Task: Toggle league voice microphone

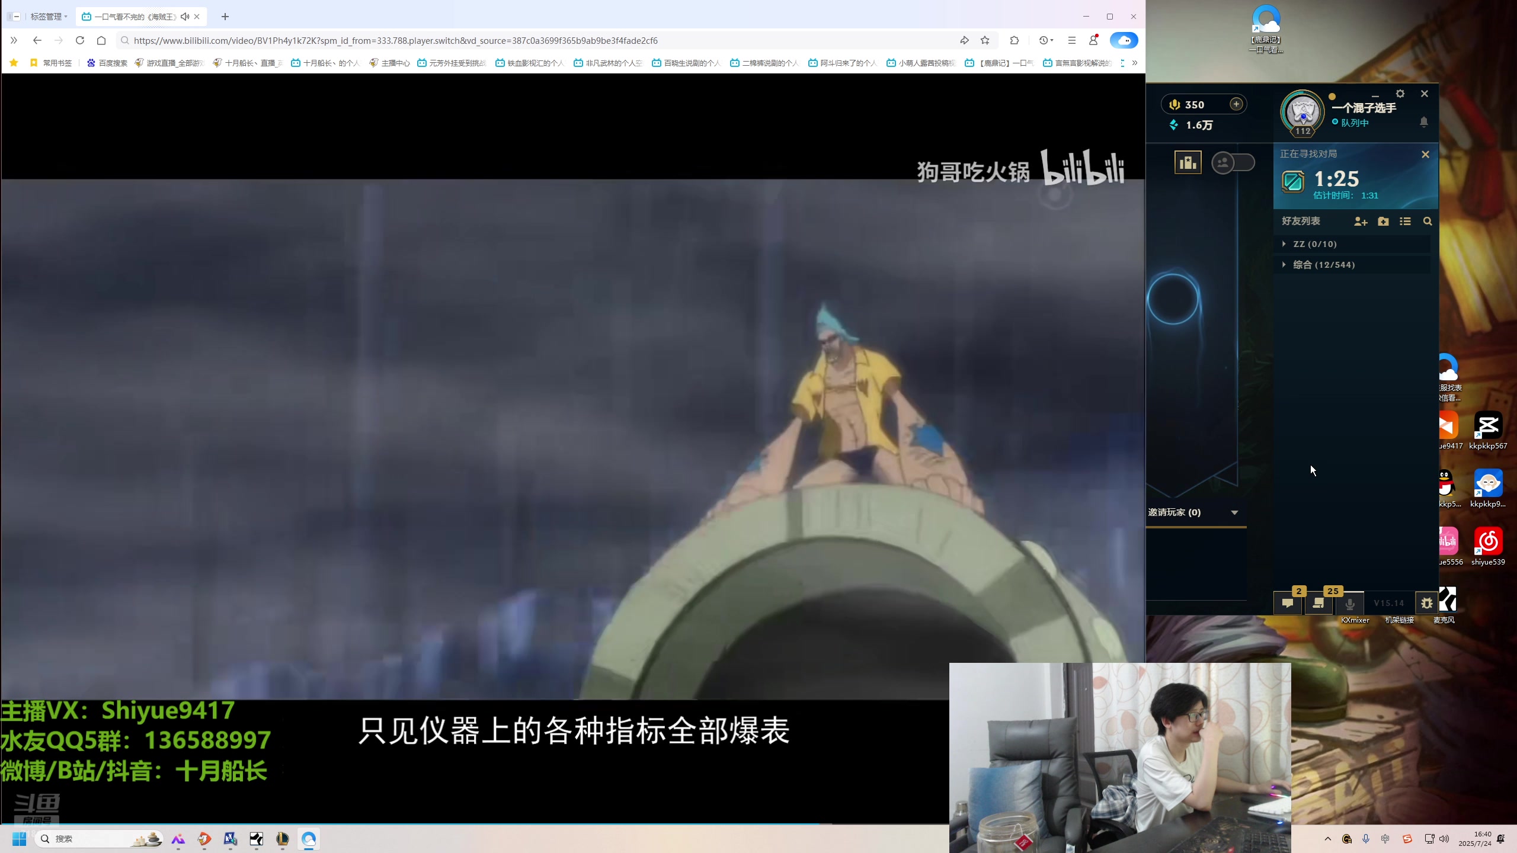Action: [x=1350, y=604]
